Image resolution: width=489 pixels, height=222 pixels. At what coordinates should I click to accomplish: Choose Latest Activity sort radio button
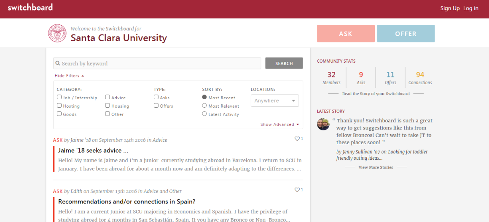click(x=204, y=114)
